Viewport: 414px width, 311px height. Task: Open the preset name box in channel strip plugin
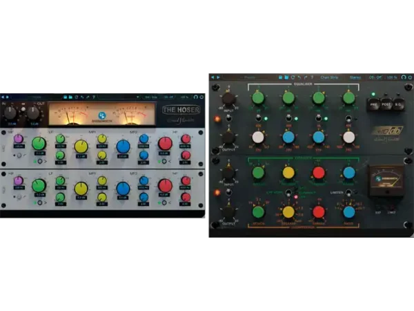coord(249,77)
